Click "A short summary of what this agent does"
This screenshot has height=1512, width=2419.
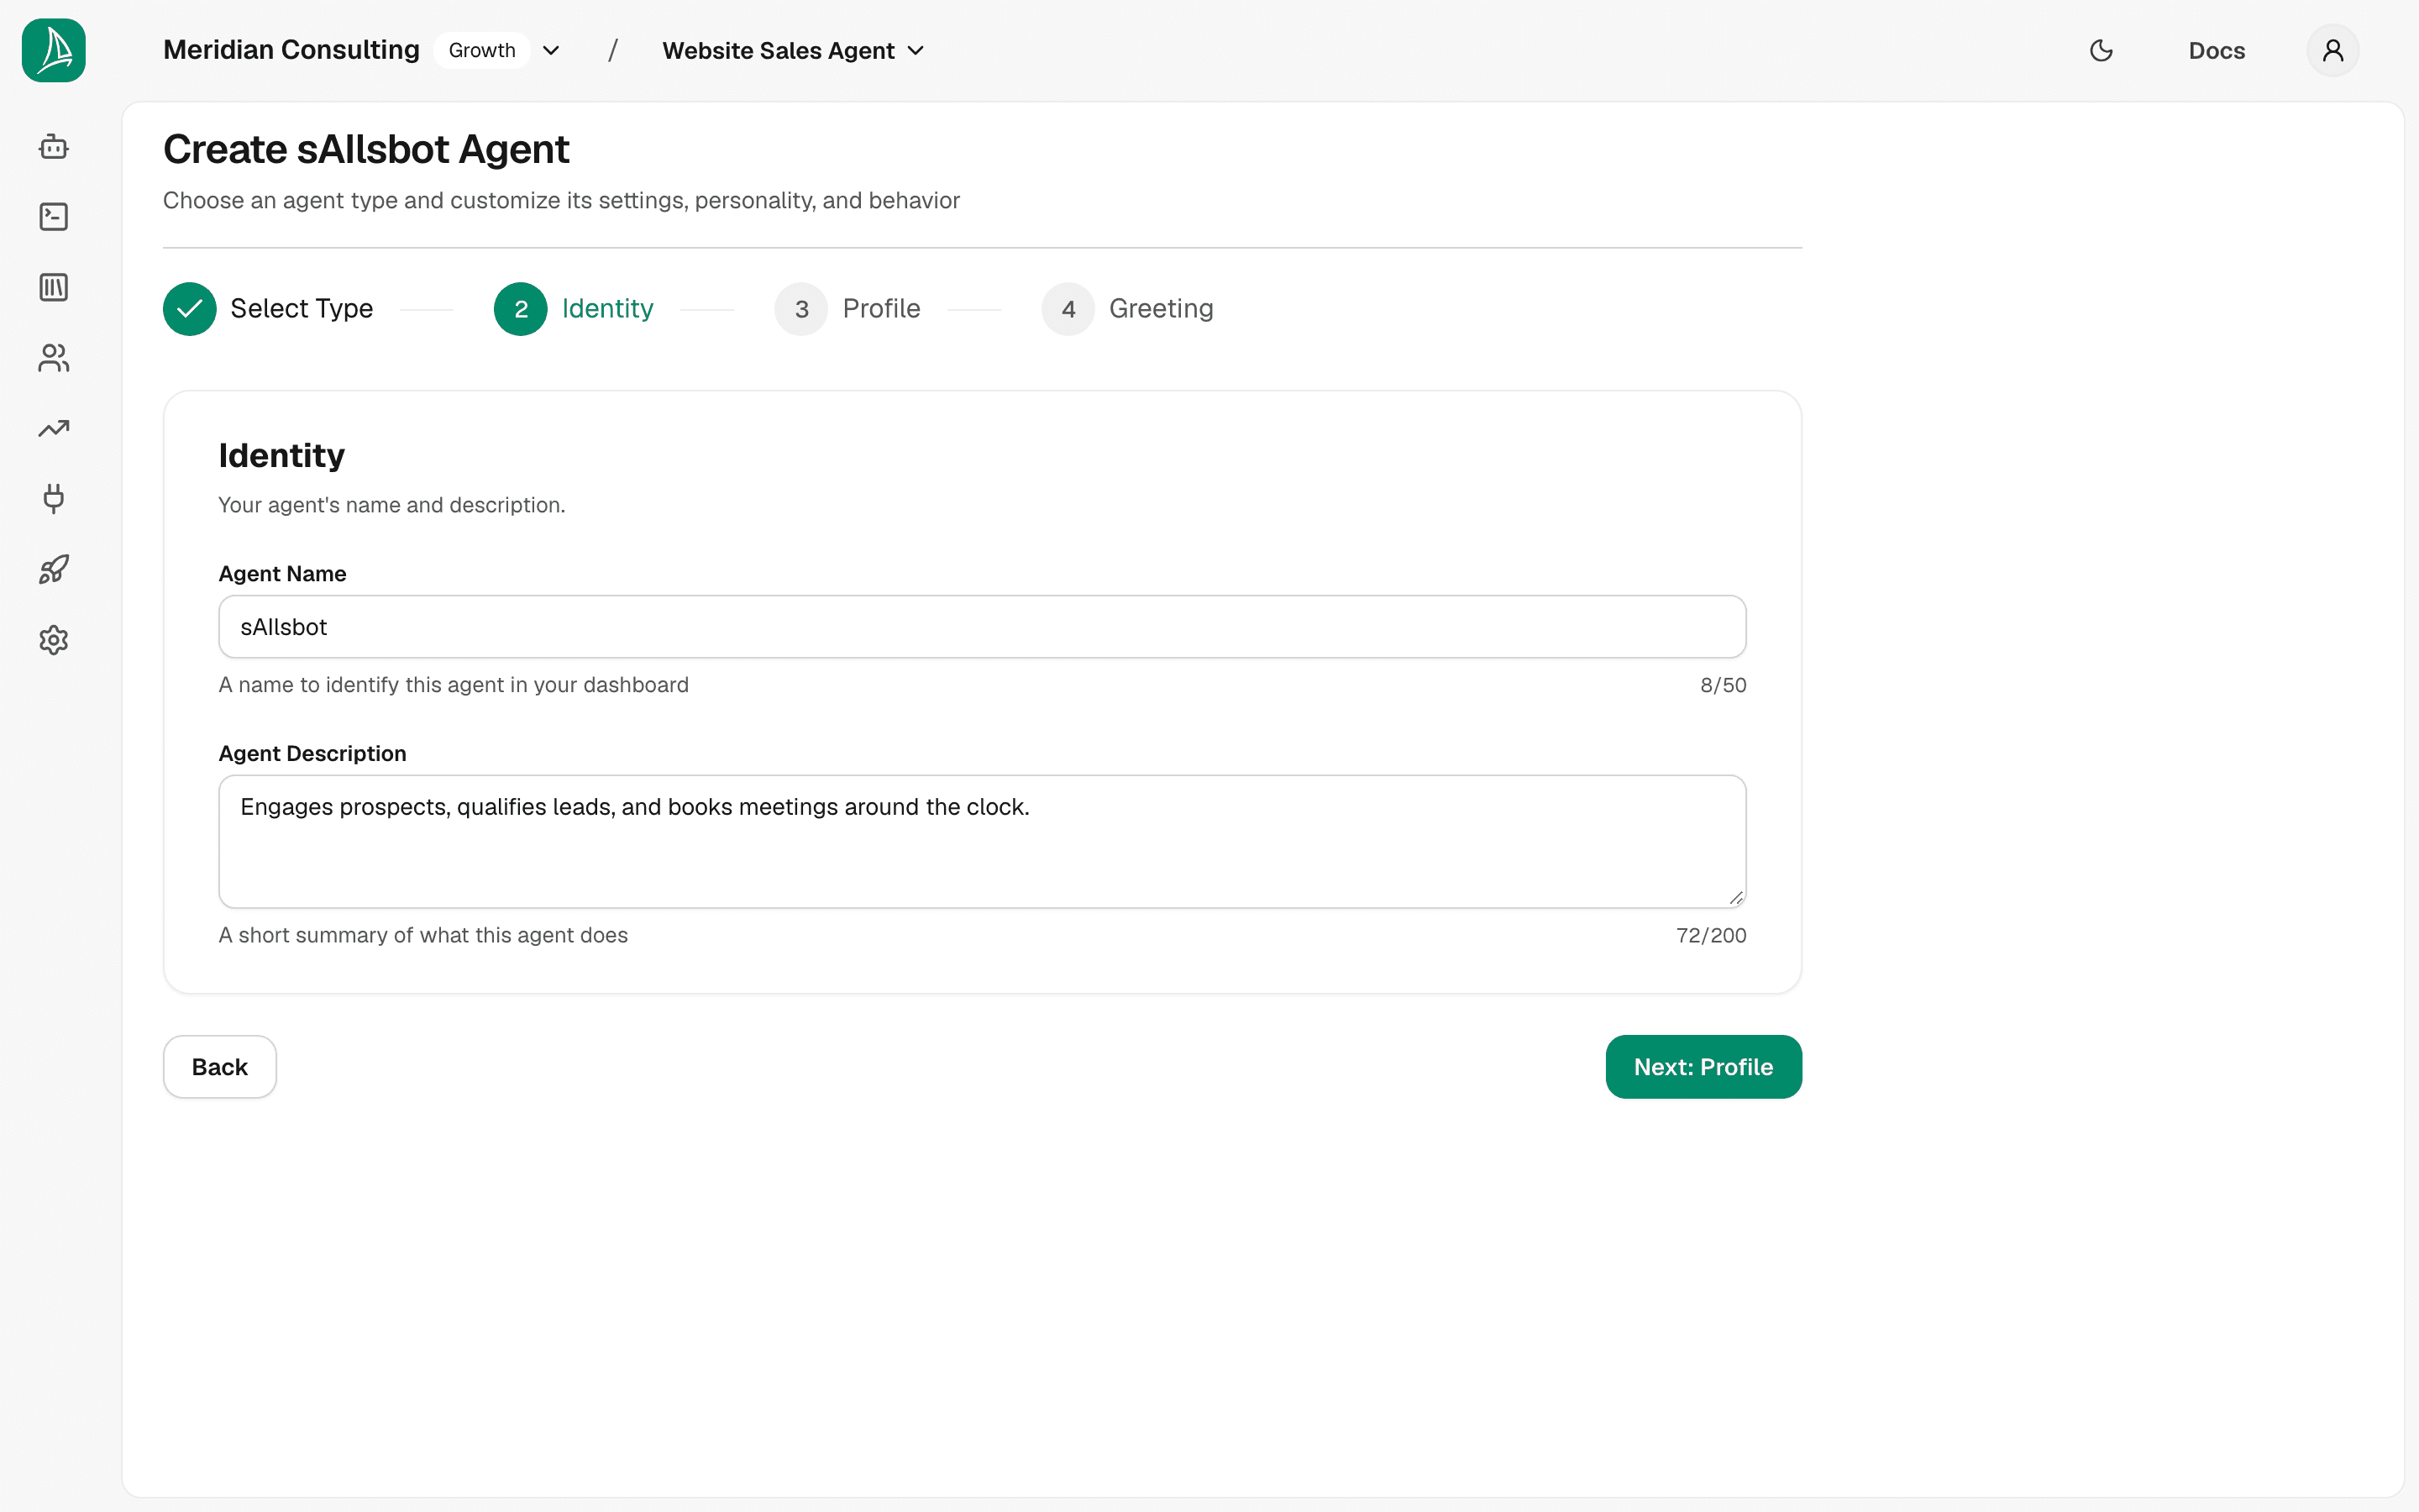(422, 935)
